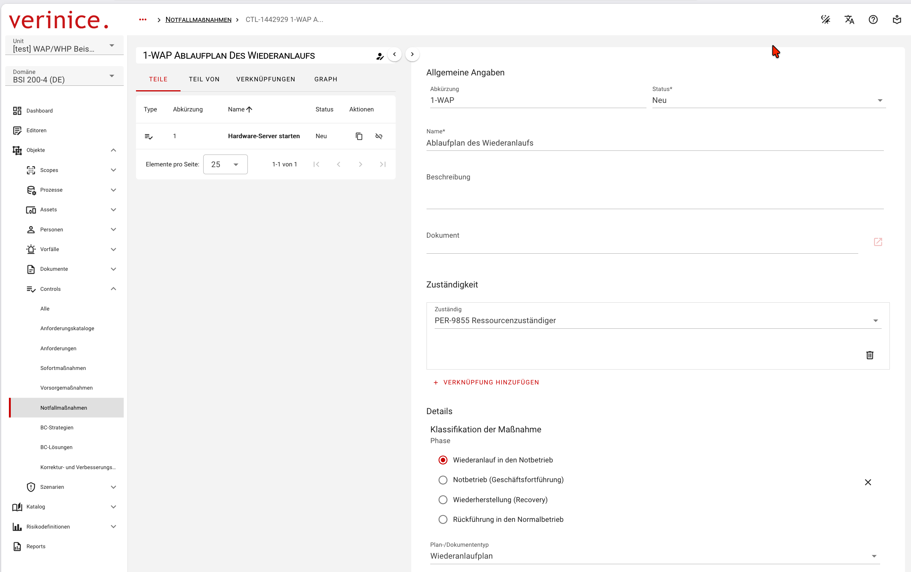This screenshot has width=911, height=572.
Task: Change Elemente pro Seite dropdown
Action: [226, 164]
